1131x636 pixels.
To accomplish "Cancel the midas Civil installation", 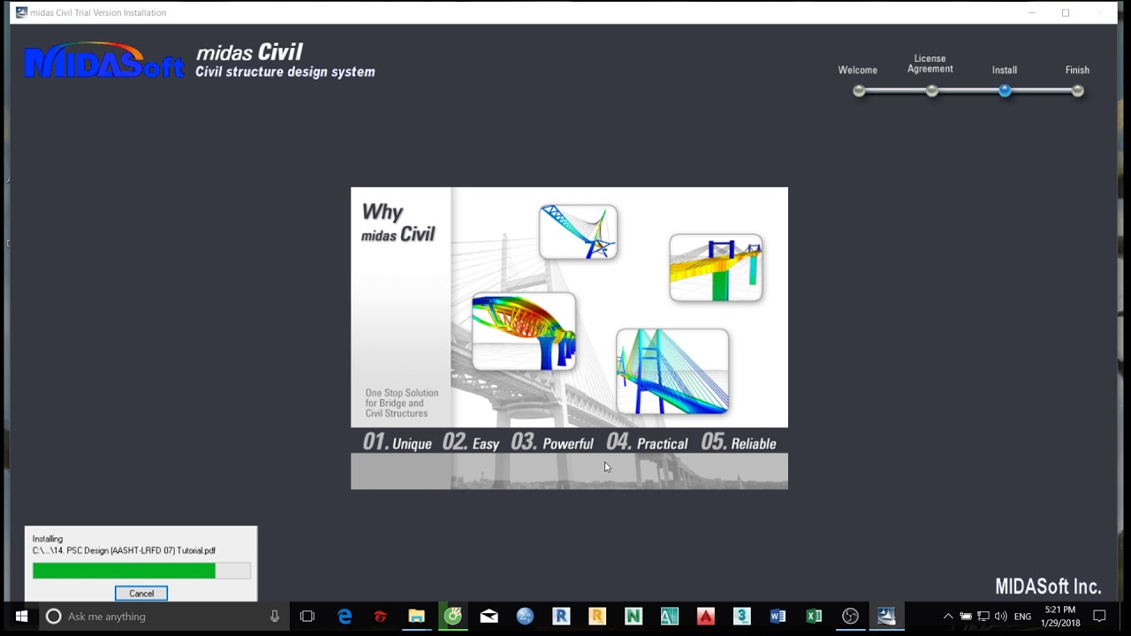I will pos(141,594).
